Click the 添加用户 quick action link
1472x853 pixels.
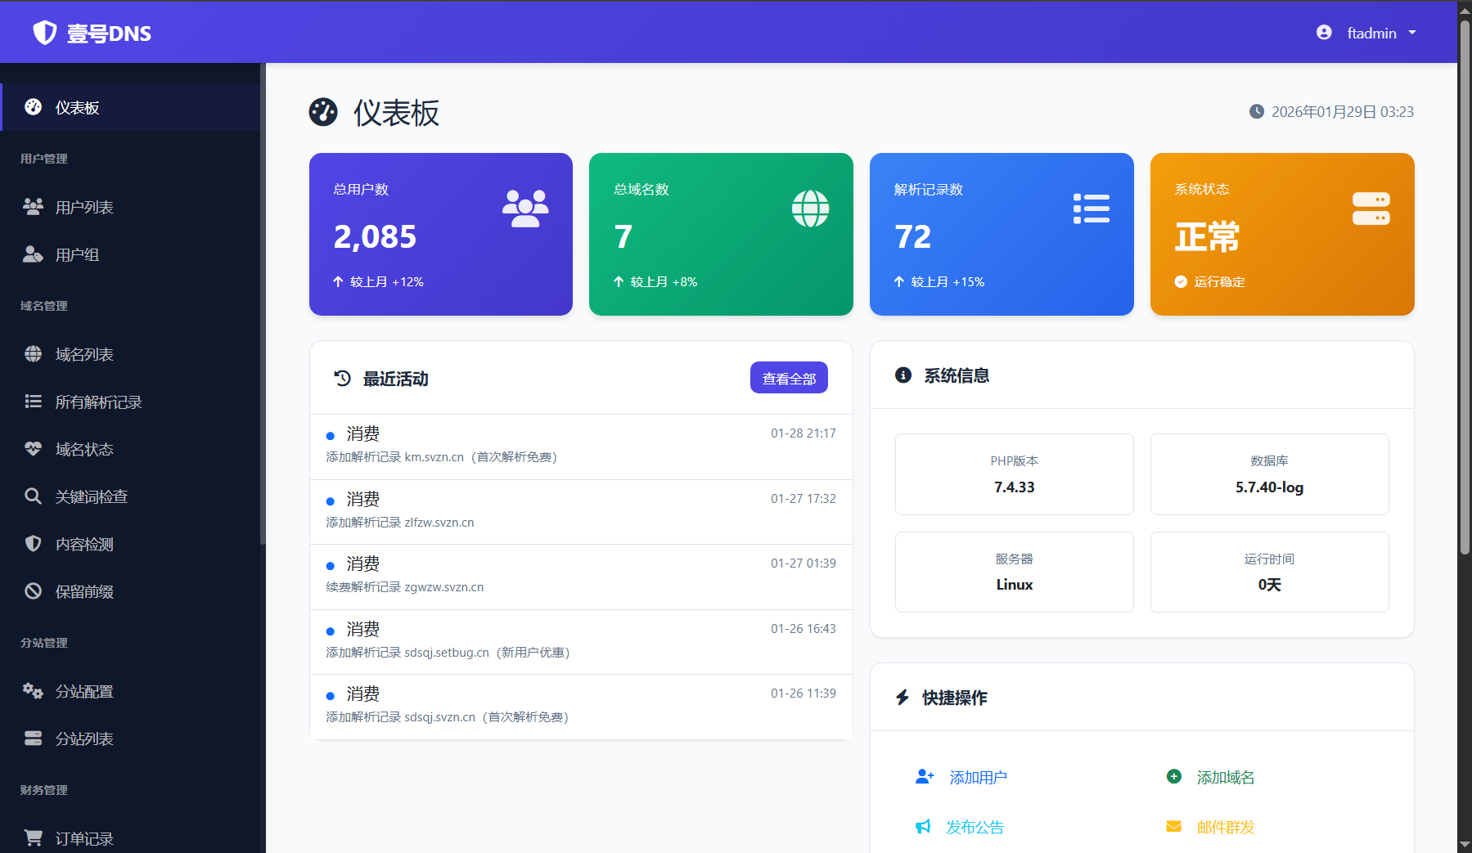[x=977, y=777]
